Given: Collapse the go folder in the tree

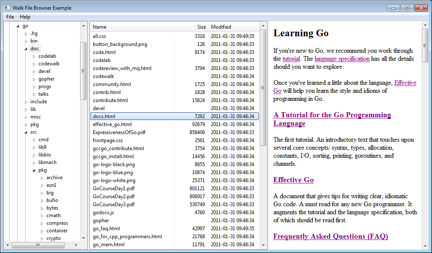Looking at the screenshot, I should (18, 26).
